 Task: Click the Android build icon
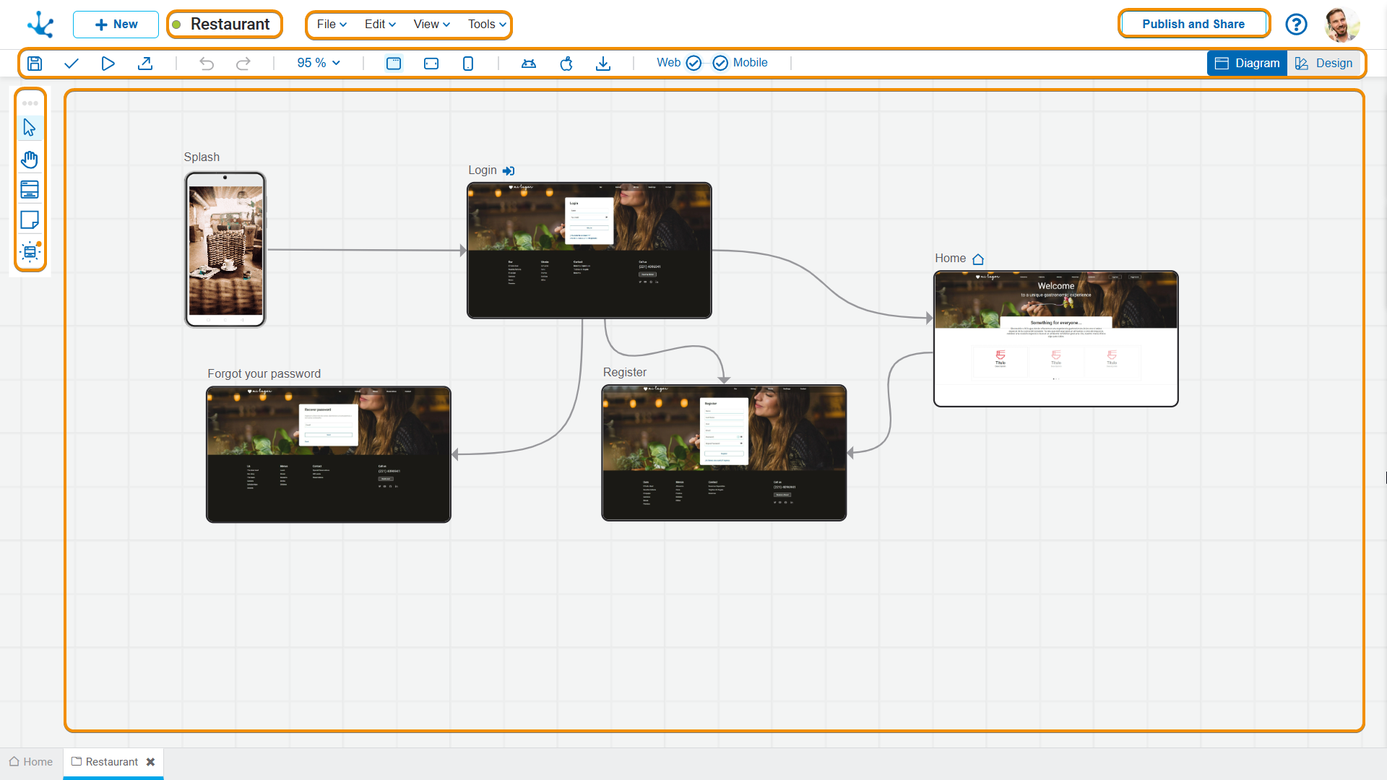click(529, 64)
